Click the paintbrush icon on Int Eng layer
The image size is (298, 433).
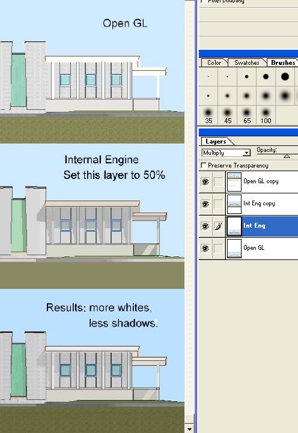click(219, 226)
